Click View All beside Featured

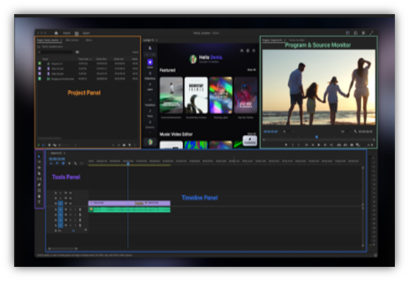(252, 70)
